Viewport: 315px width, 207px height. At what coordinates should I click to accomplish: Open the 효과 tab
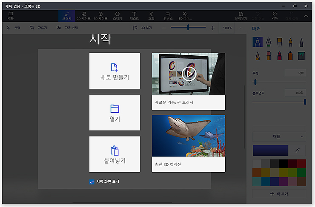pos(151,16)
